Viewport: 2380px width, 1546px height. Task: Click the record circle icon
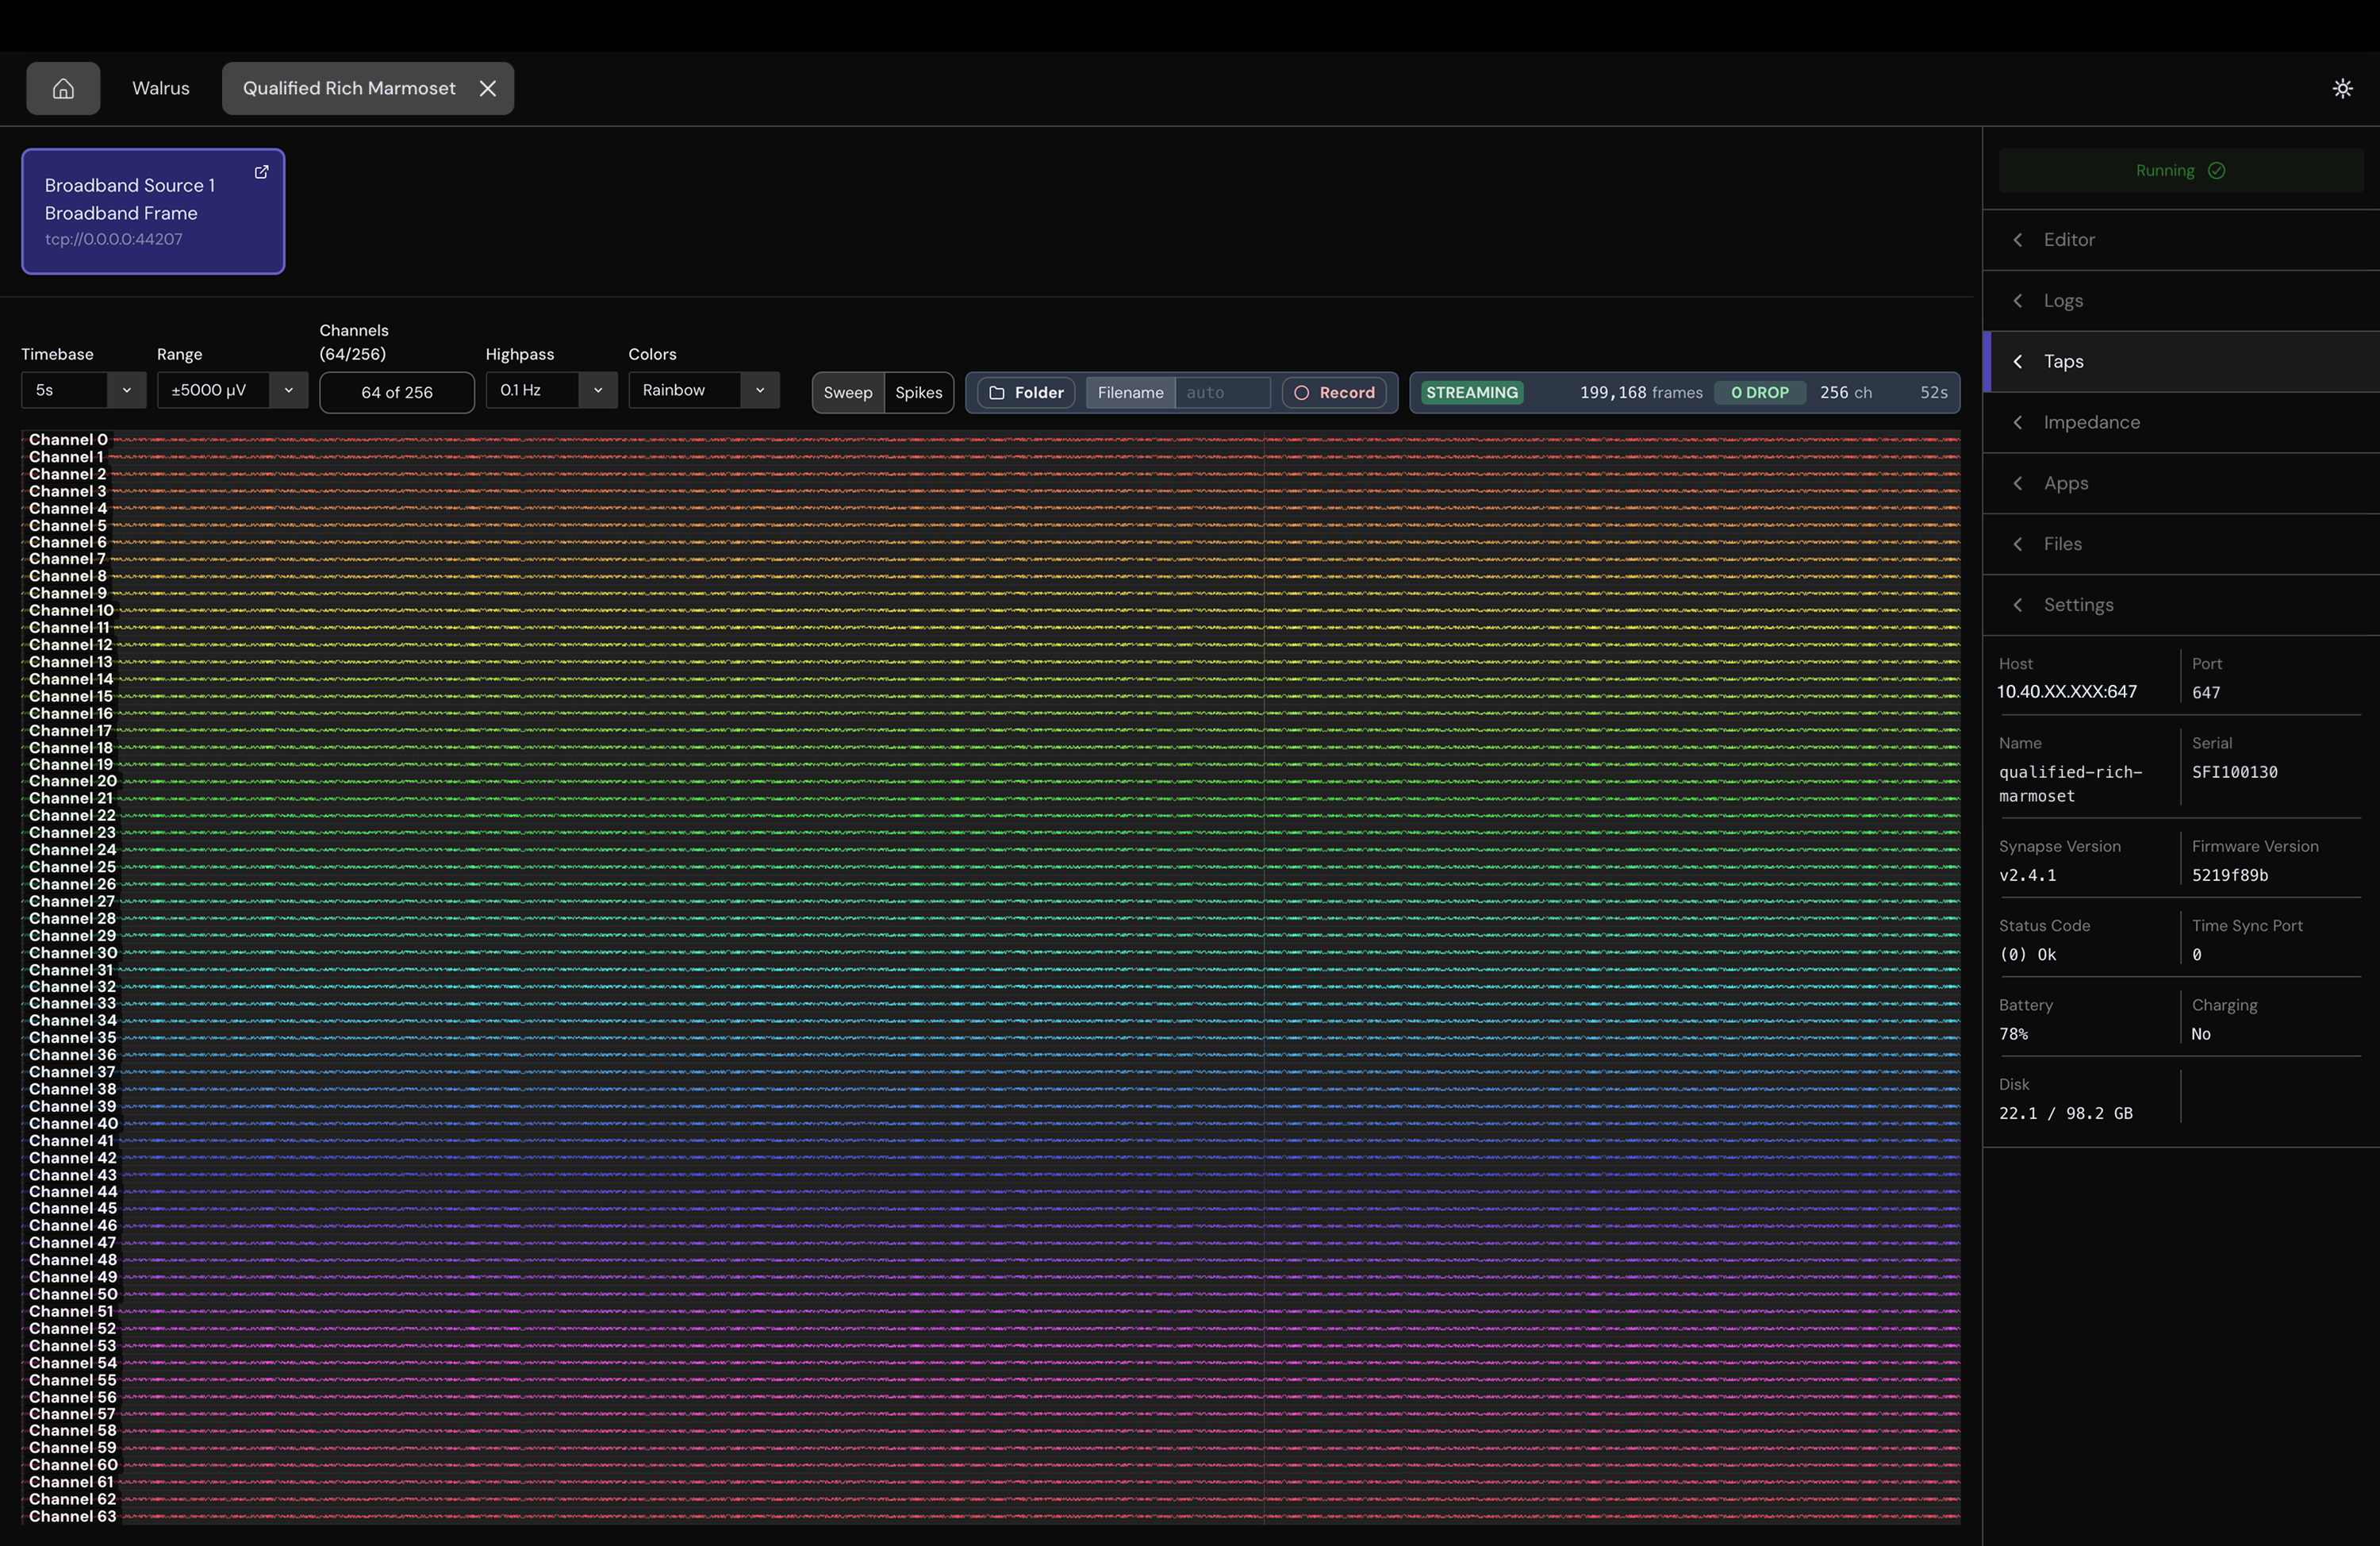(x=1301, y=392)
